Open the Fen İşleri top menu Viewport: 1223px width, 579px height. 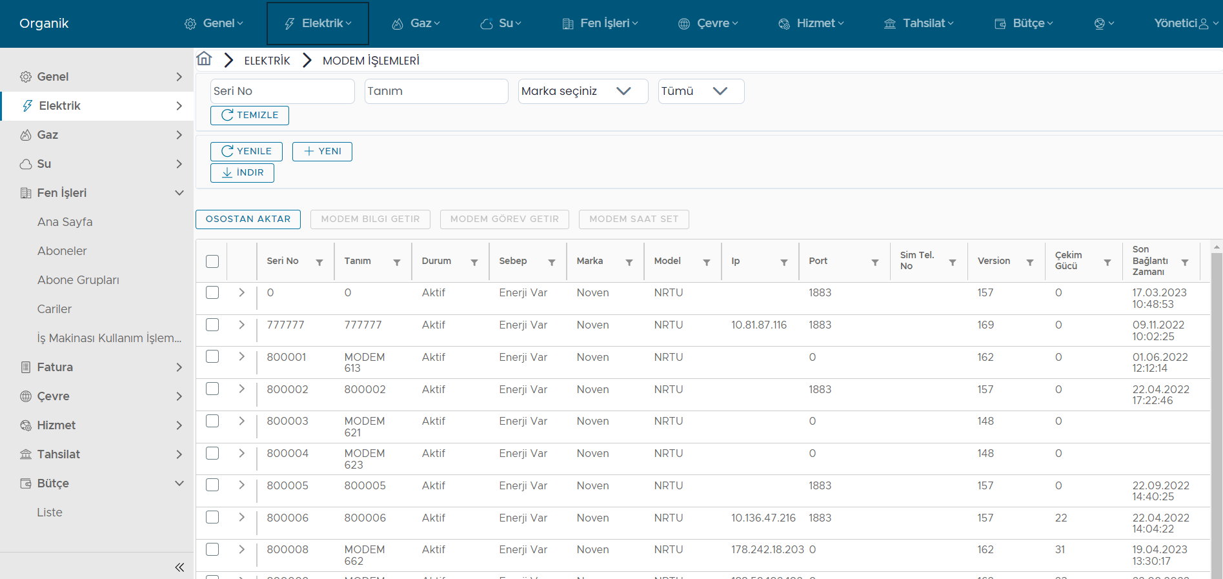tap(600, 24)
